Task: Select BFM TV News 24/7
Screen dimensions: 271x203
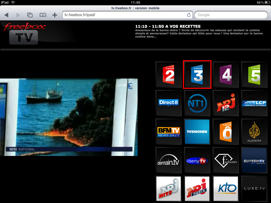Action: point(169,132)
